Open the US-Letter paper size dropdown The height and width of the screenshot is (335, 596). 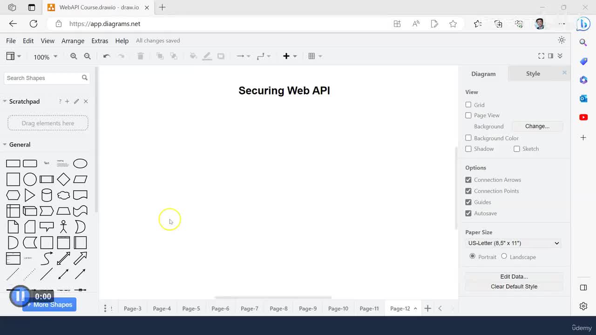514,243
